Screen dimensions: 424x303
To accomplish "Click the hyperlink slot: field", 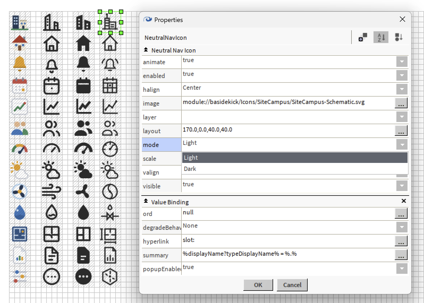I will coord(288,241).
